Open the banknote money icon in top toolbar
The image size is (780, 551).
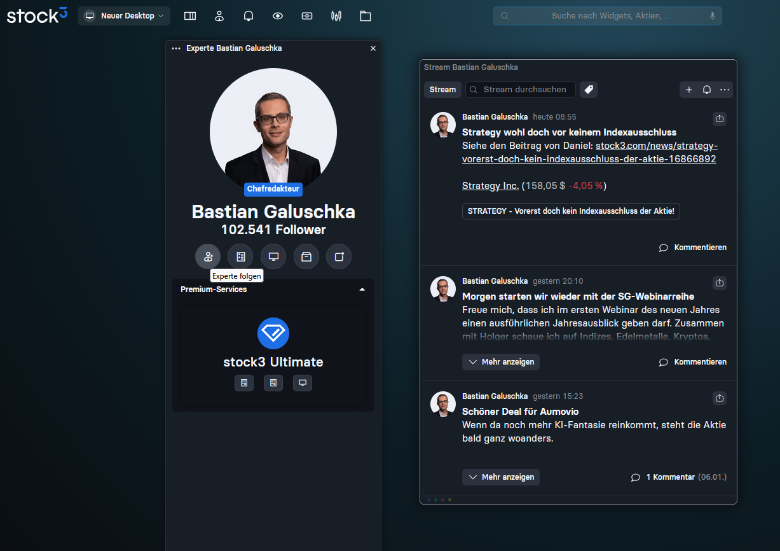[307, 16]
